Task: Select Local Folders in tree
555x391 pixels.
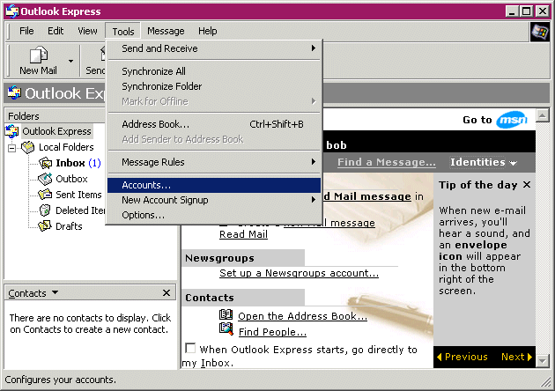Action: 66,147
